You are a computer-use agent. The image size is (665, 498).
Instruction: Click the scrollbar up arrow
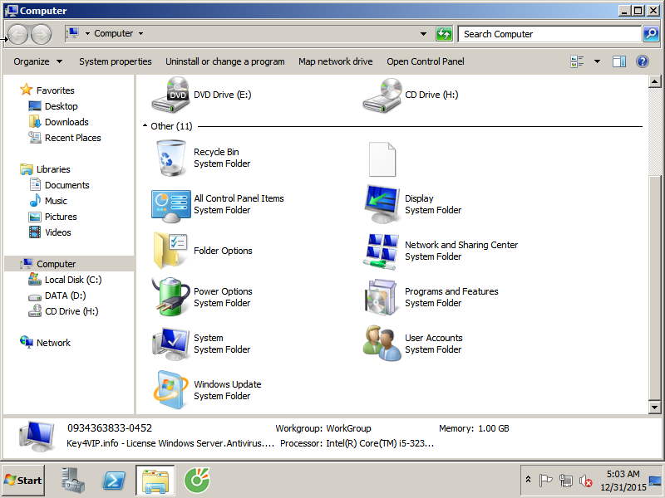pos(654,81)
